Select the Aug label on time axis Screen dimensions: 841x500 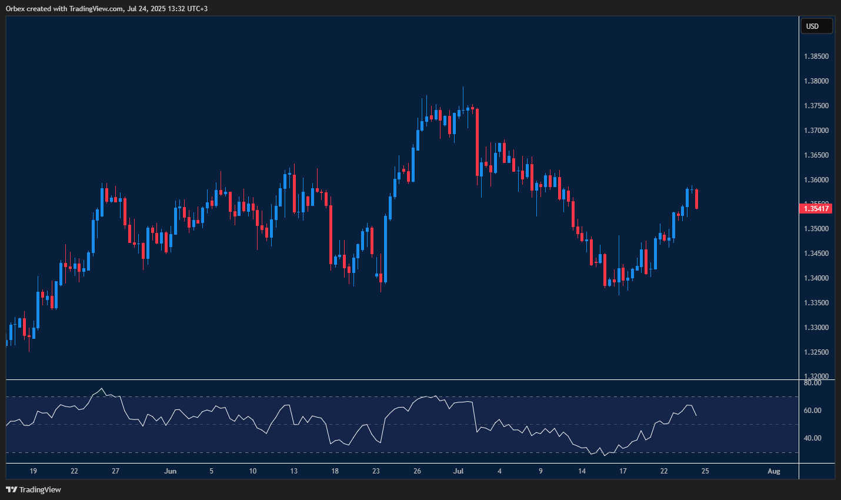[x=774, y=471]
